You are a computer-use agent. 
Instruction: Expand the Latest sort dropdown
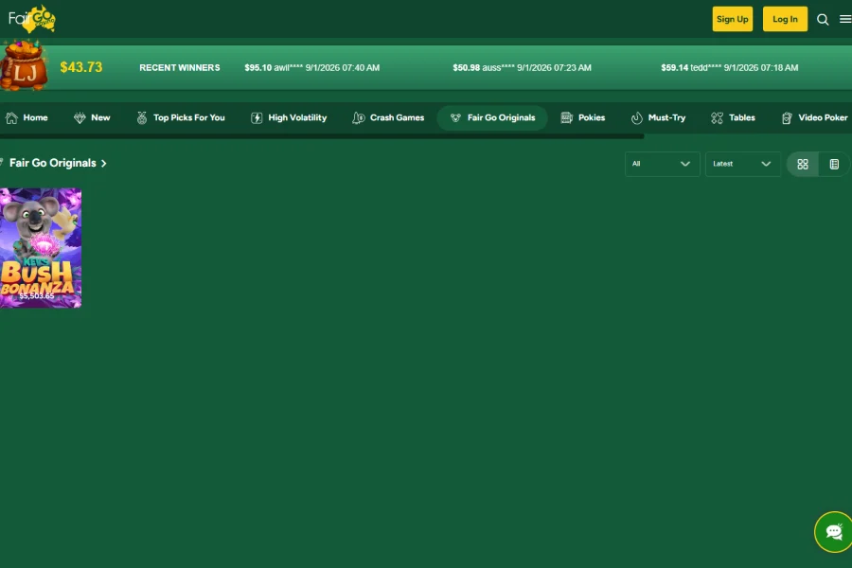pos(743,164)
